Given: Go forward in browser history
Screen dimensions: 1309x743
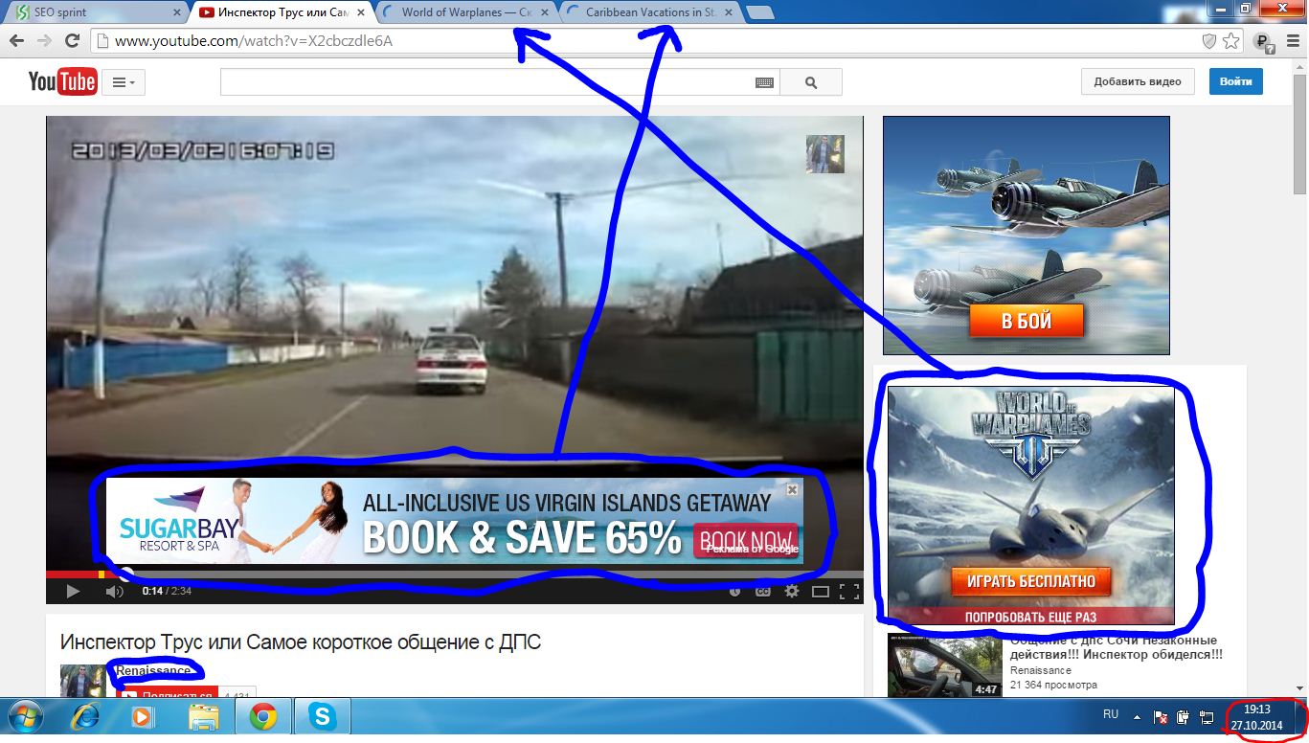Looking at the screenshot, I should [43, 41].
